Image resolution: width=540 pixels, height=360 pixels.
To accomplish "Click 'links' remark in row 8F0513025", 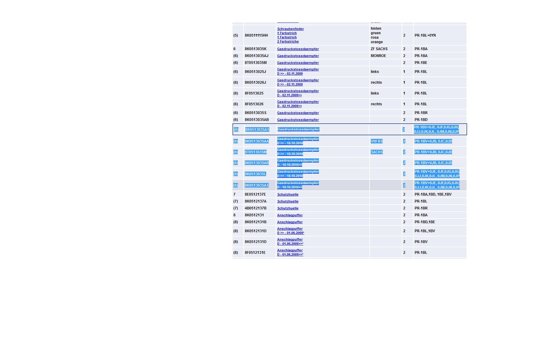I will click(x=375, y=93).
